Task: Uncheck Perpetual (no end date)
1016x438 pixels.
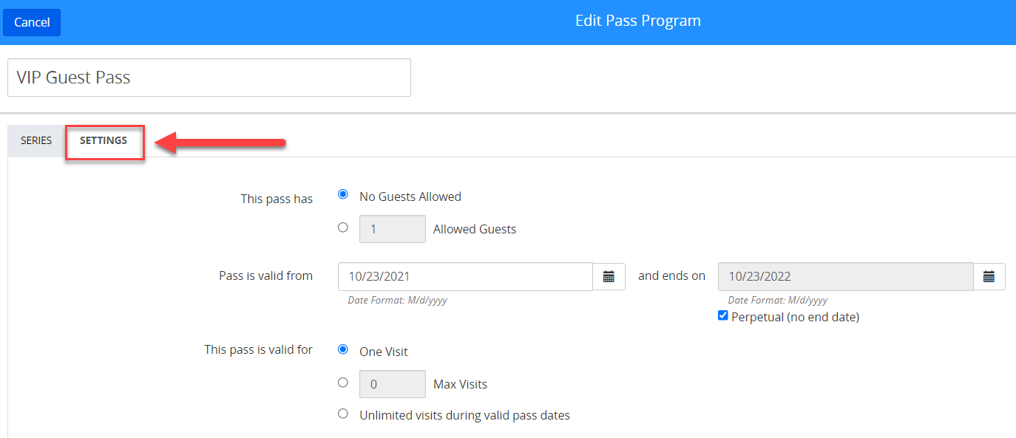Action: (x=722, y=315)
